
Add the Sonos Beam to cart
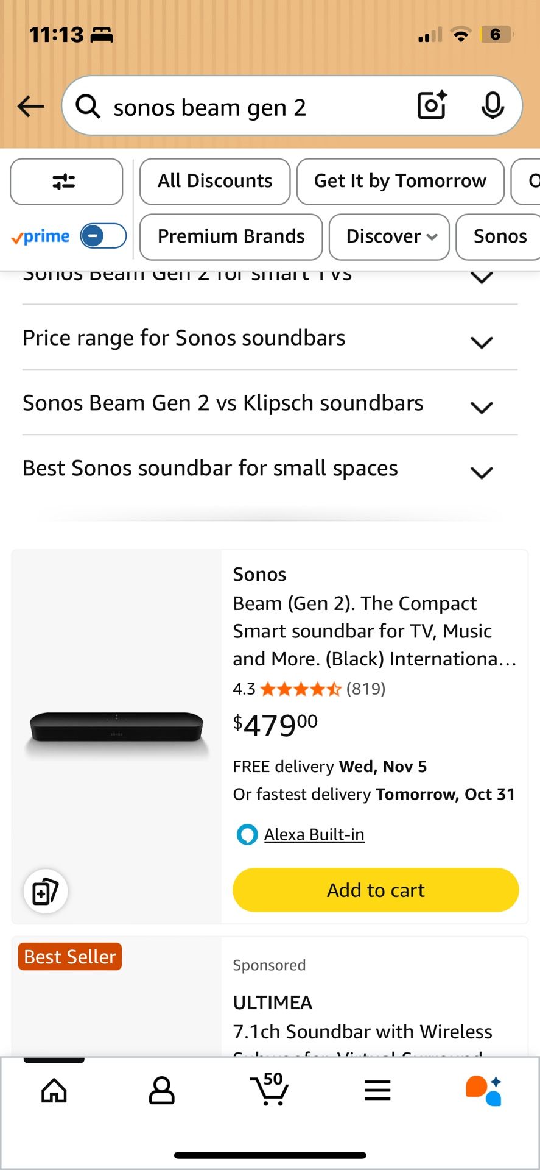point(375,890)
